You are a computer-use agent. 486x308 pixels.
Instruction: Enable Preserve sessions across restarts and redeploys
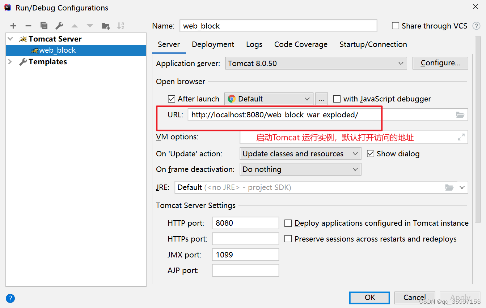(x=288, y=239)
